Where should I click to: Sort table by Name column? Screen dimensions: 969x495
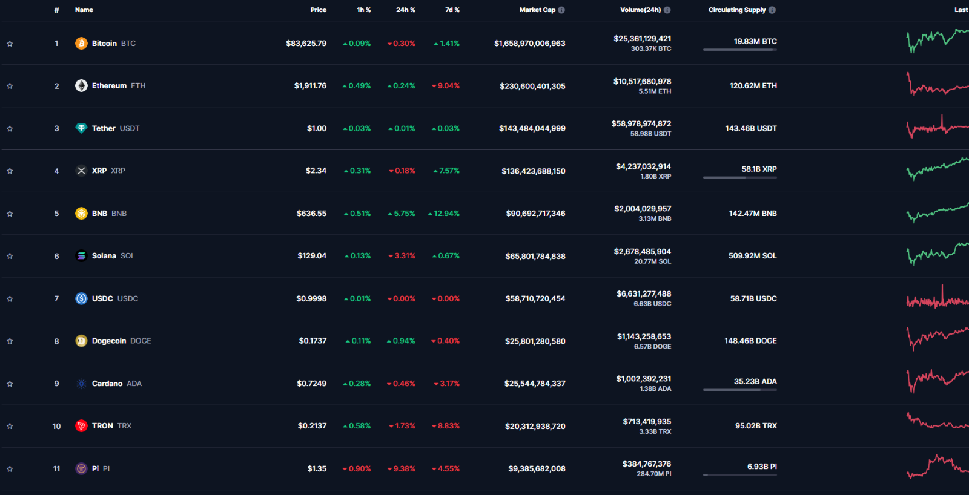pyautogui.click(x=84, y=10)
